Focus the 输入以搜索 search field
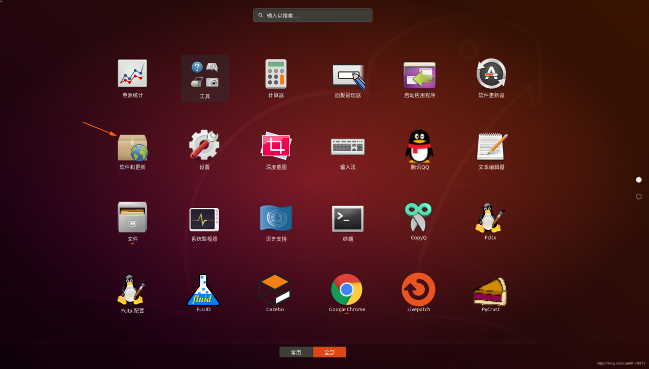 pyautogui.click(x=312, y=15)
